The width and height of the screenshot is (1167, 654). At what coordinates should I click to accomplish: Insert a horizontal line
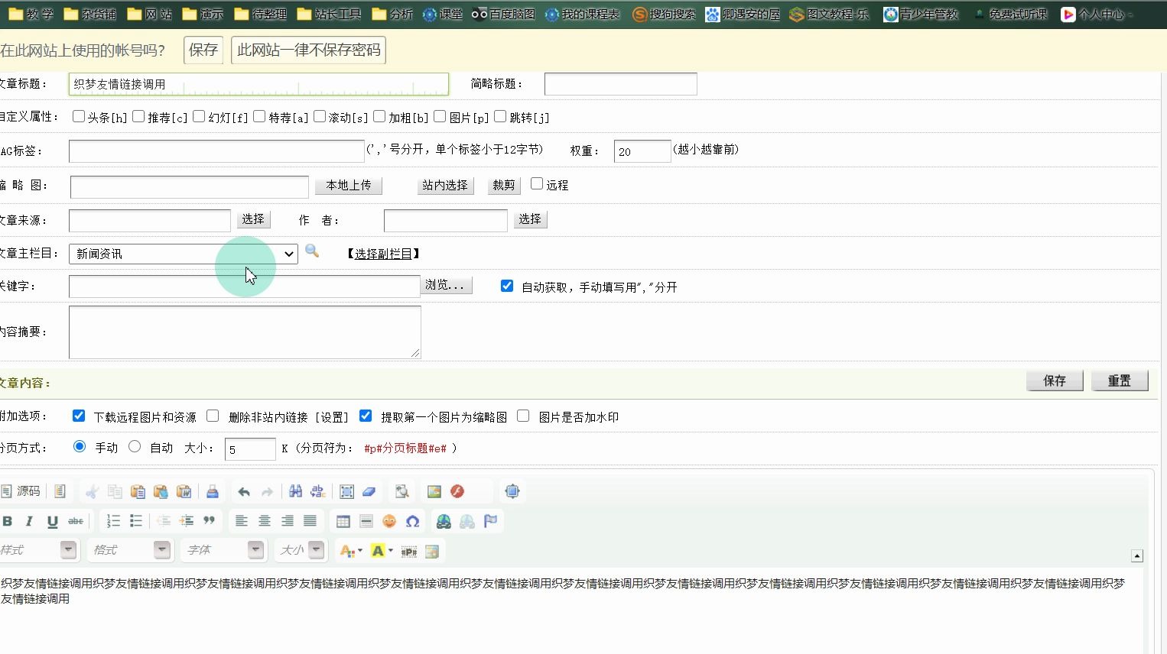(x=366, y=521)
